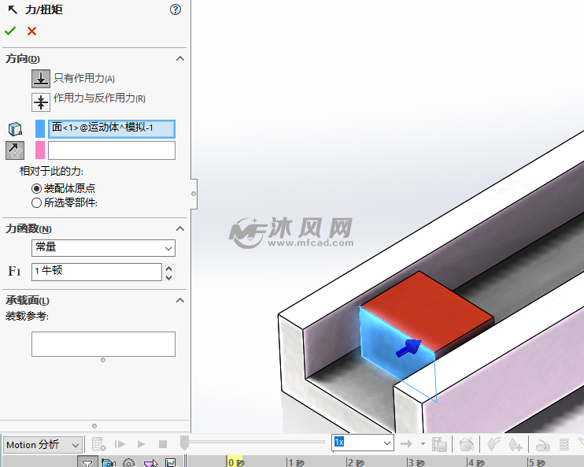
Task: Click the 4 秒 timeline marker
Action: click(476, 462)
